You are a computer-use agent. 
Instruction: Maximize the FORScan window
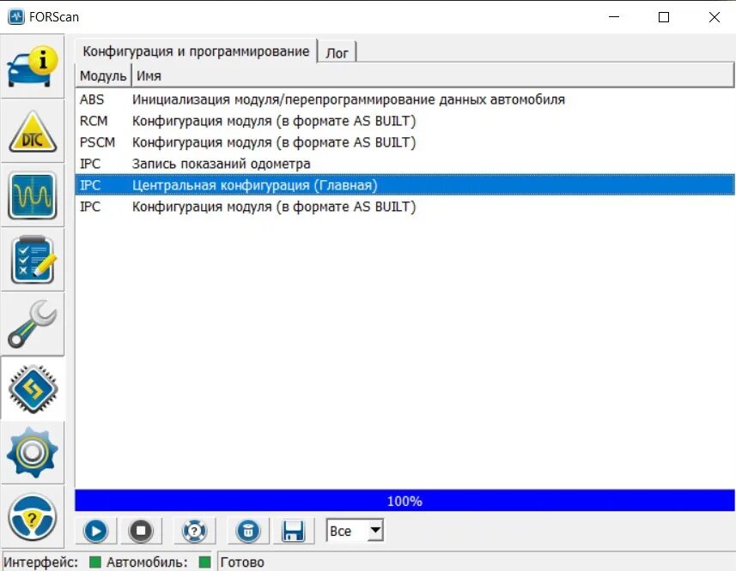pyautogui.click(x=664, y=17)
